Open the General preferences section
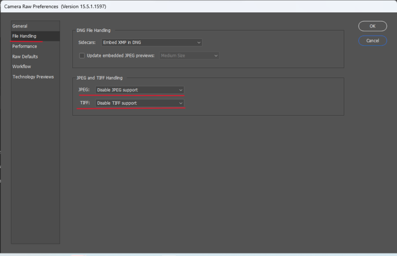The height and width of the screenshot is (256, 397). coord(20,26)
